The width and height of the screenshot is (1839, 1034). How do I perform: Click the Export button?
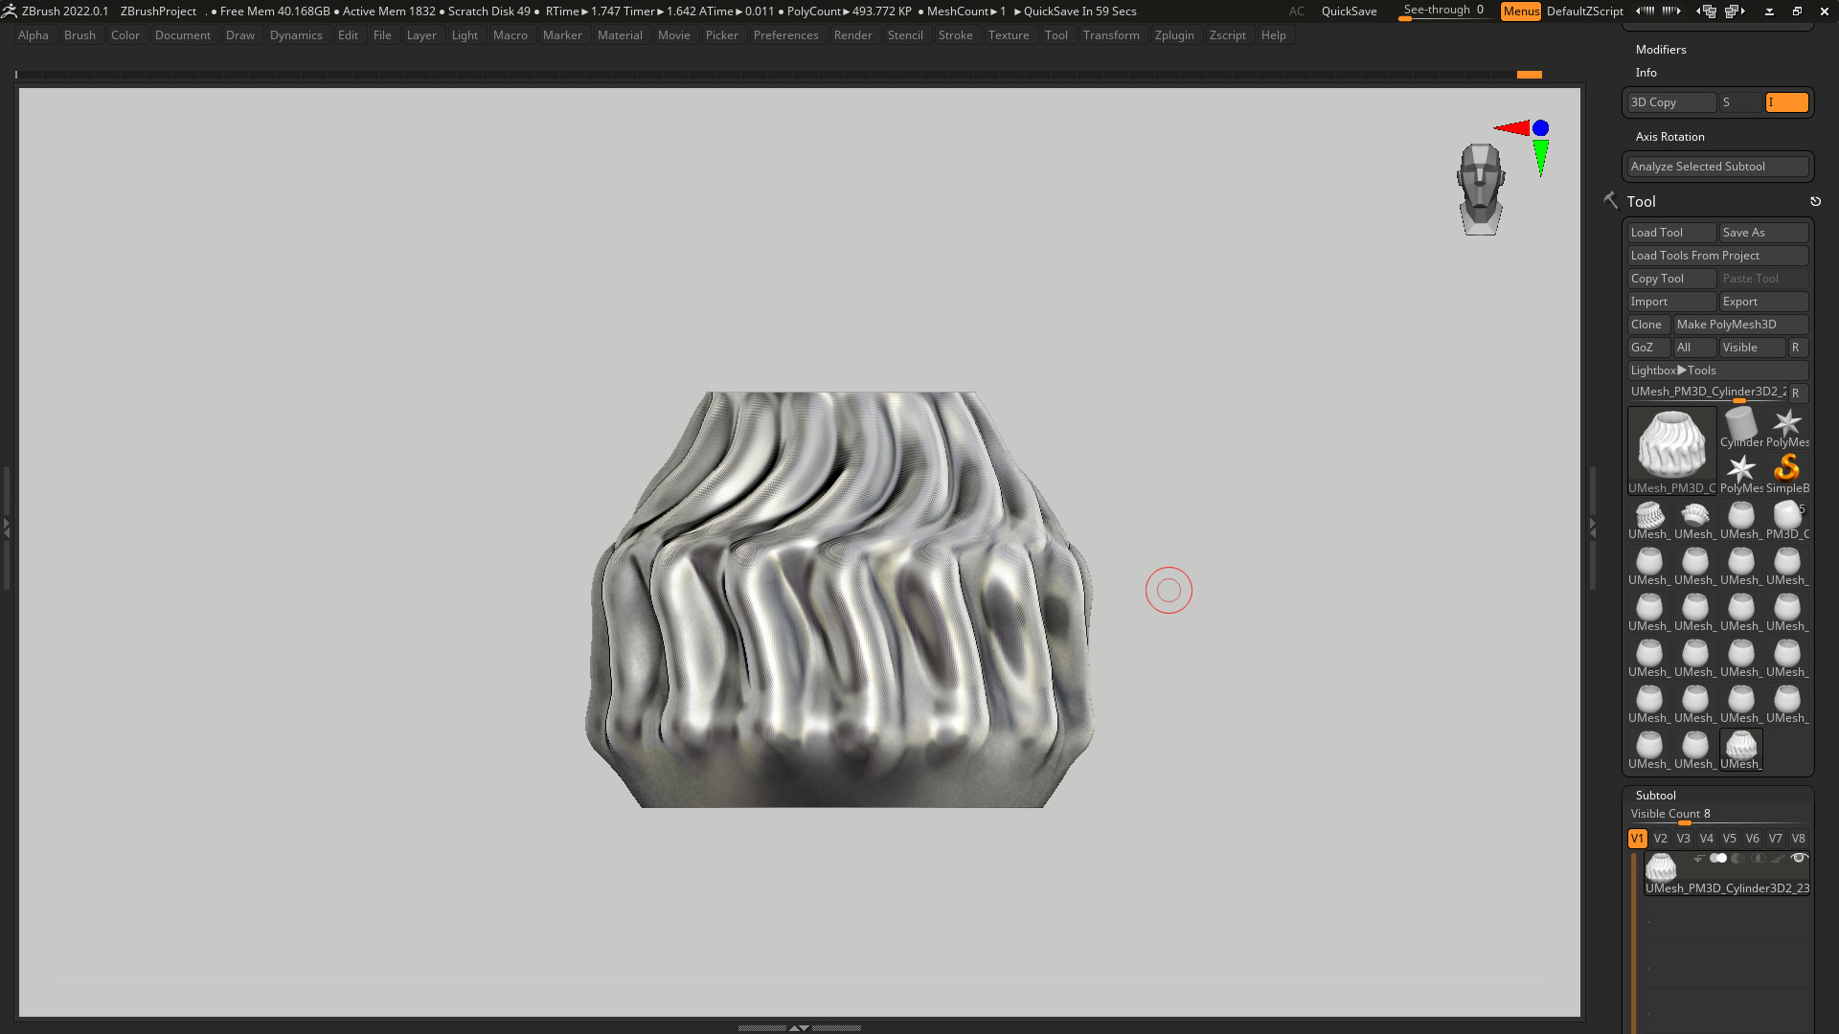point(1764,302)
